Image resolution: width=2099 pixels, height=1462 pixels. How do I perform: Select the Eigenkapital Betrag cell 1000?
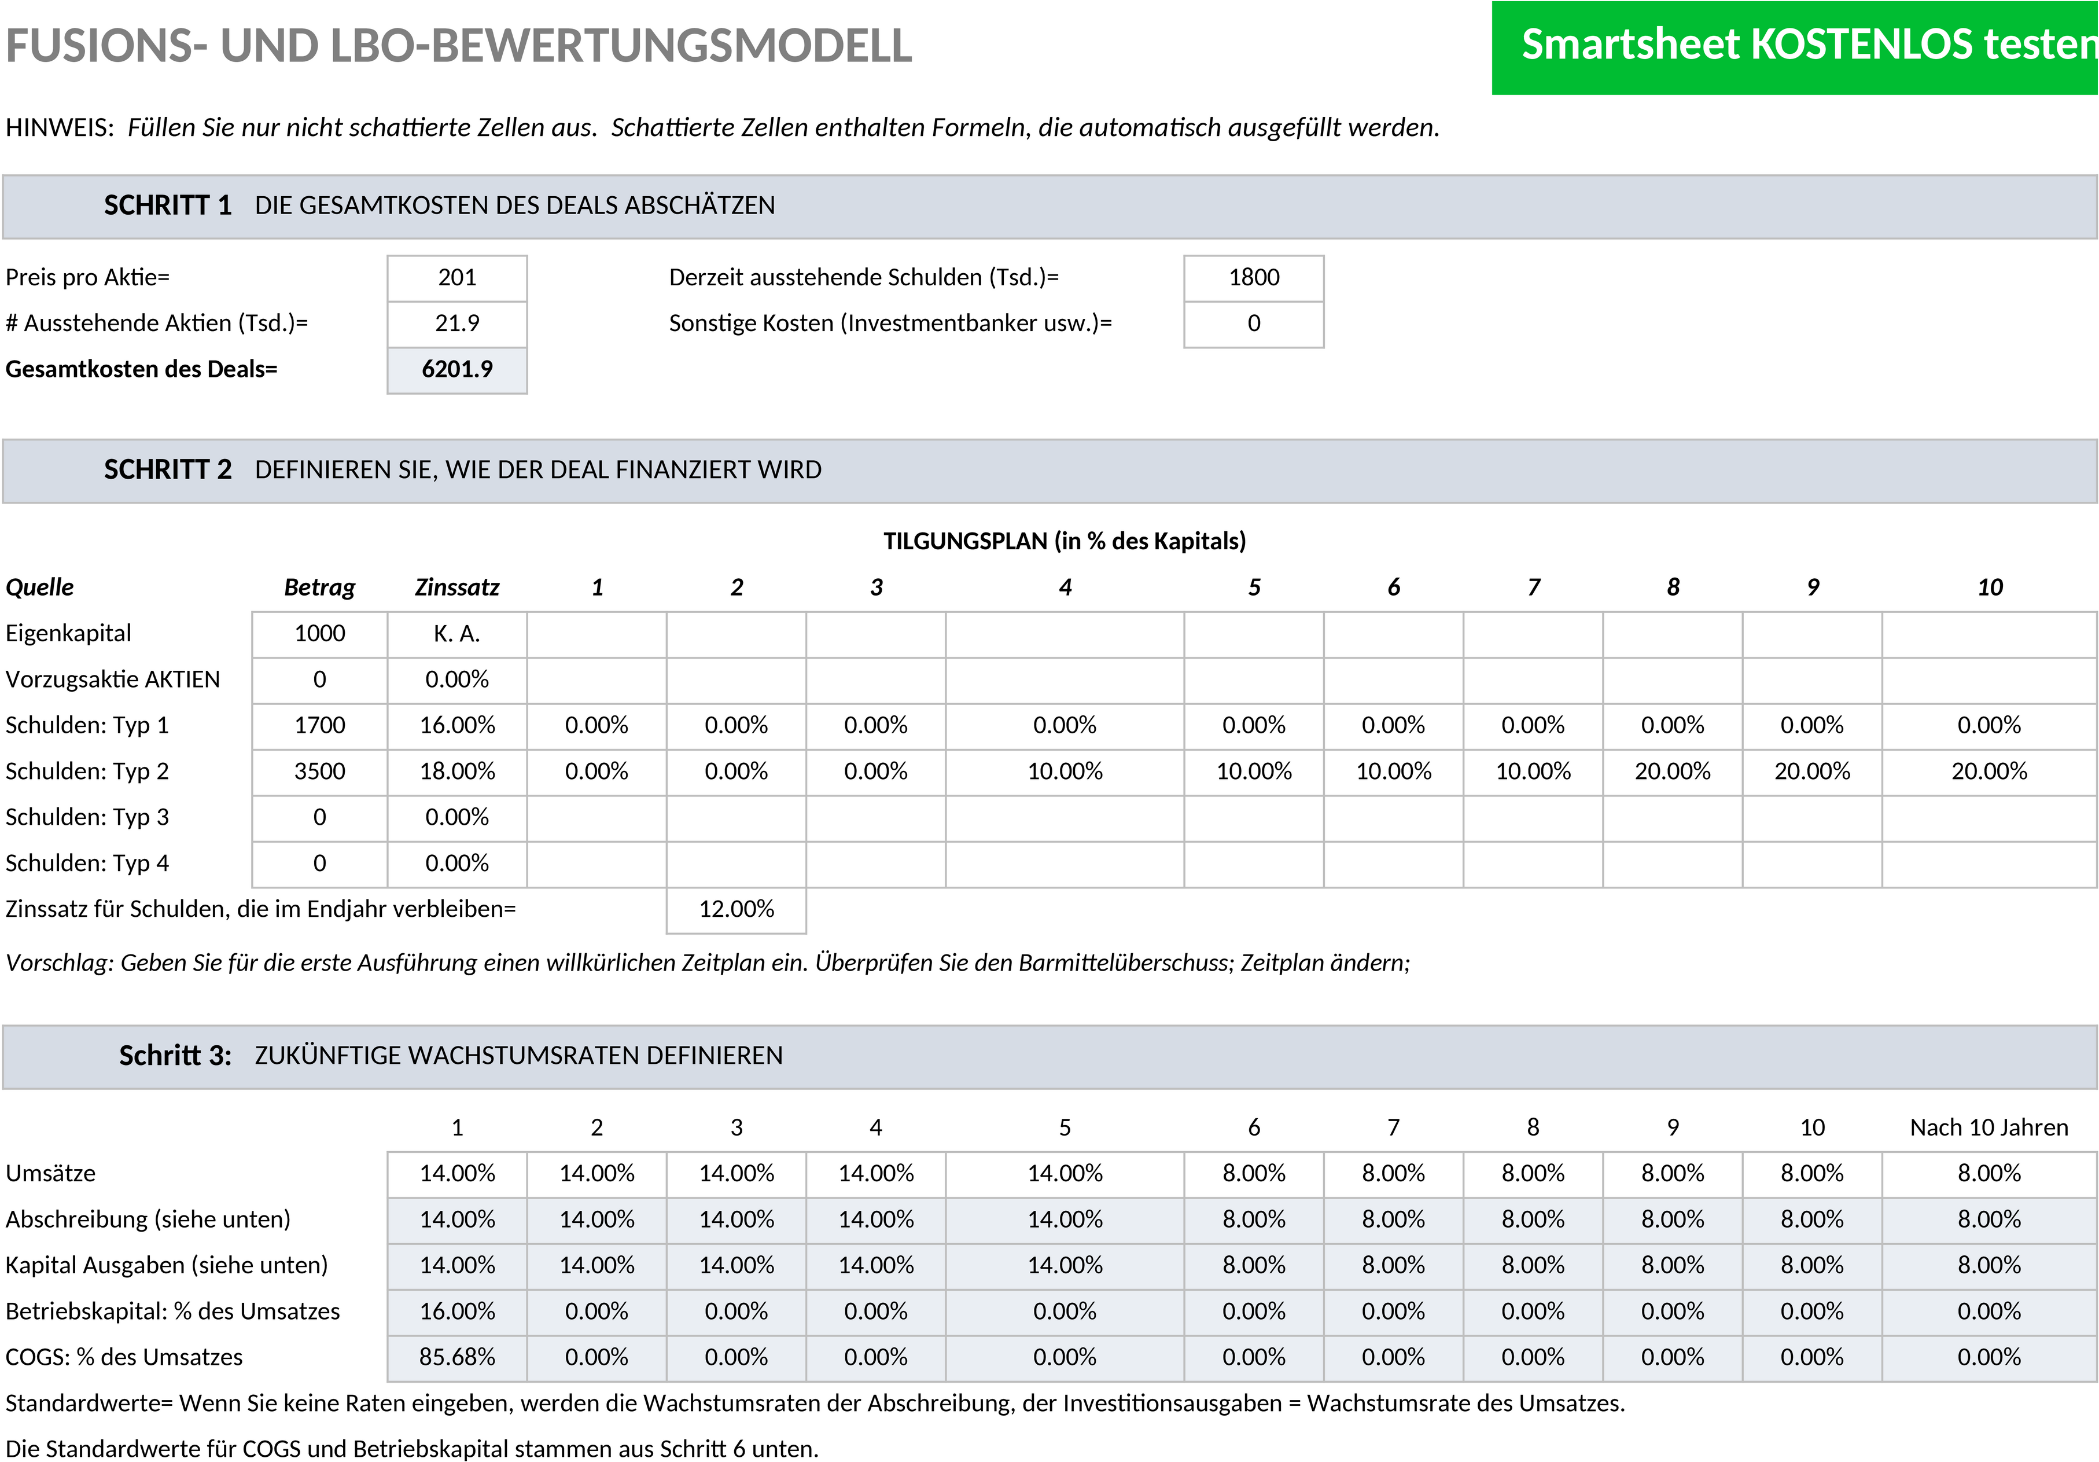[320, 634]
